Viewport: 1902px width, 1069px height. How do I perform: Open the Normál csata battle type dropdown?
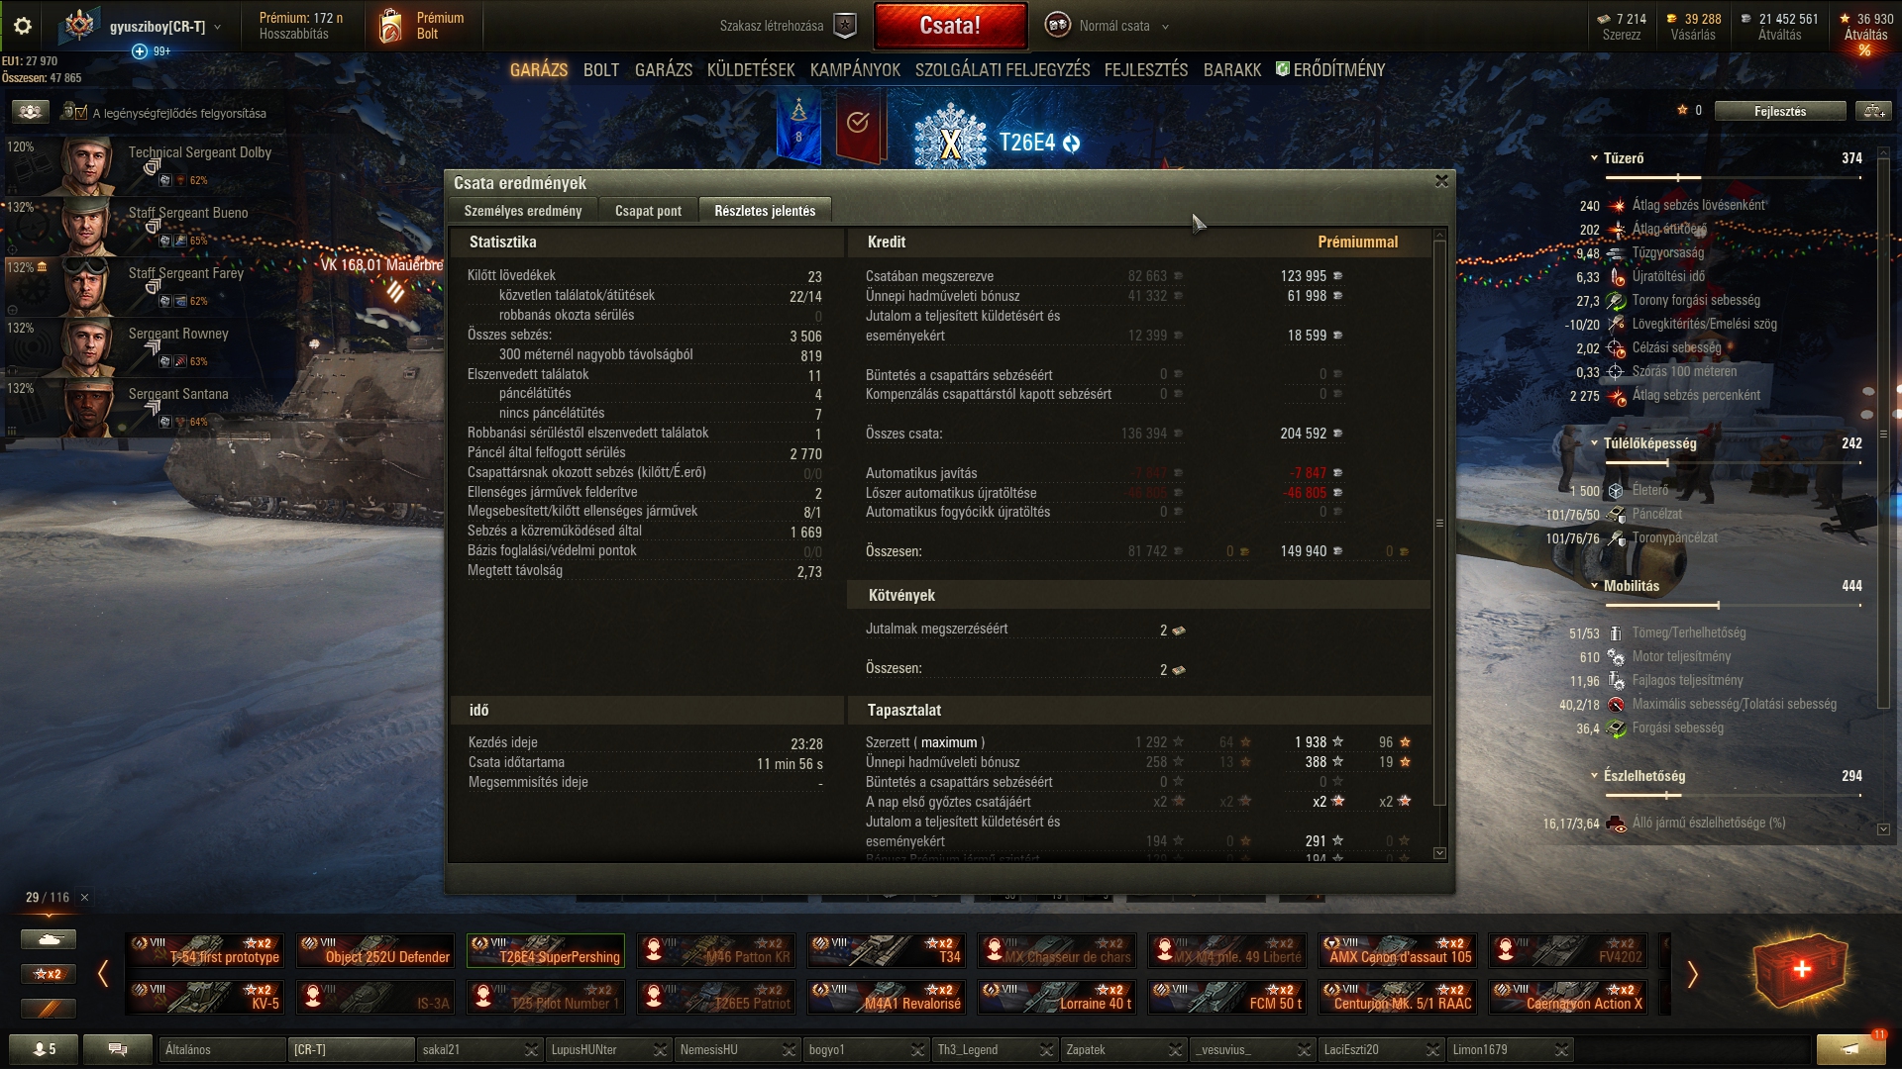tap(1109, 26)
